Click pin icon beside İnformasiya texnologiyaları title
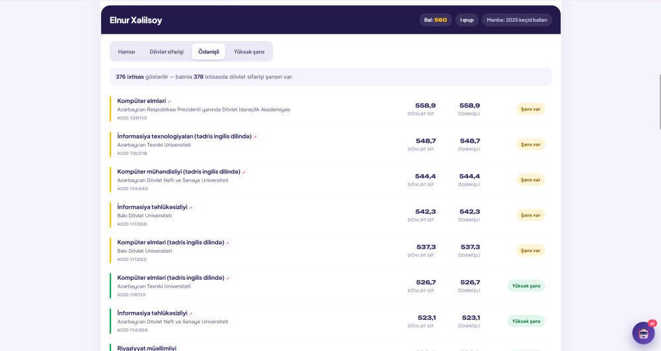This screenshot has width=661, height=351. (255, 137)
